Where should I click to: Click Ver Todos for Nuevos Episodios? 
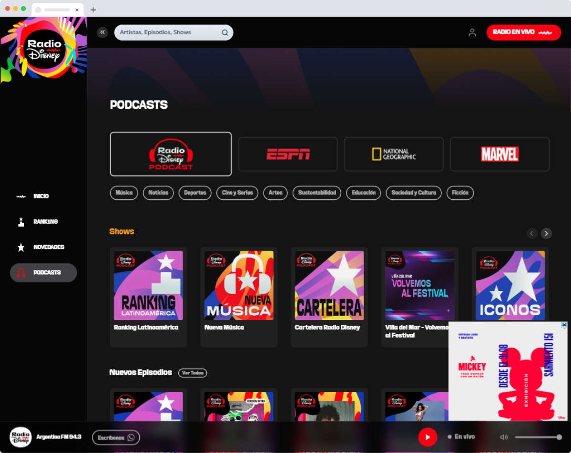click(x=193, y=373)
